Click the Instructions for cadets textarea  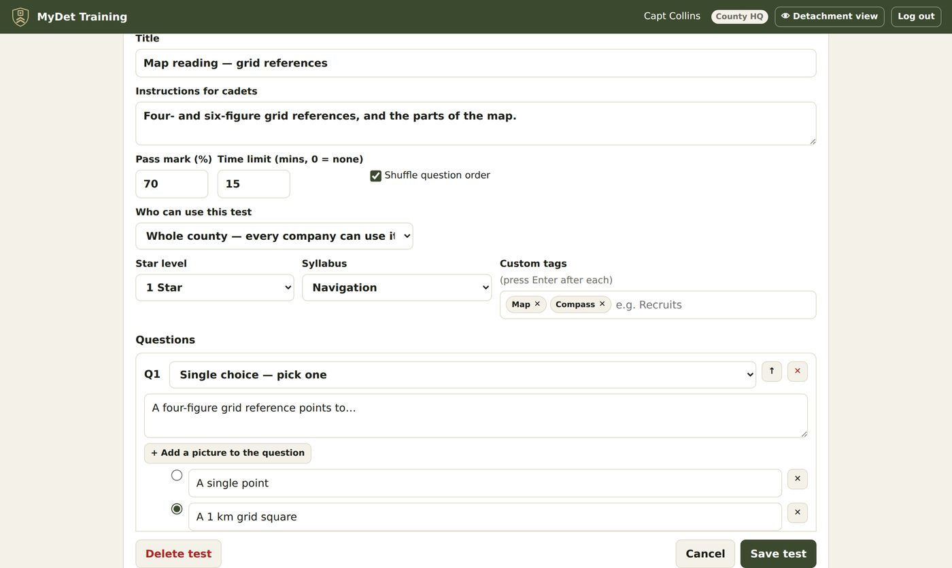(476, 124)
